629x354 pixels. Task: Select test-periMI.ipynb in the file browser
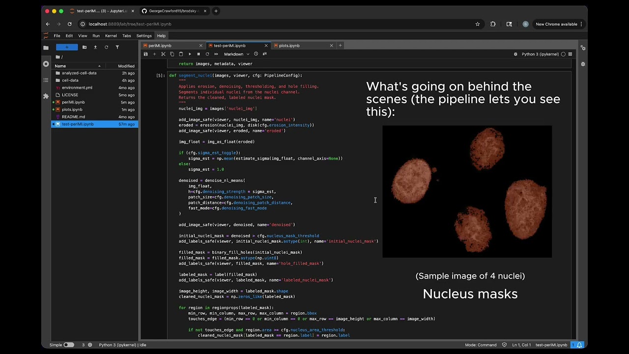click(94, 124)
